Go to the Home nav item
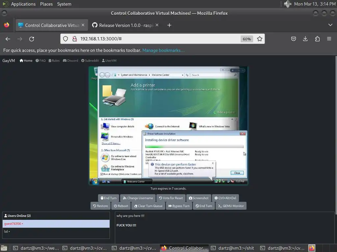The image size is (337, 252). pyautogui.click(x=26, y=61)
